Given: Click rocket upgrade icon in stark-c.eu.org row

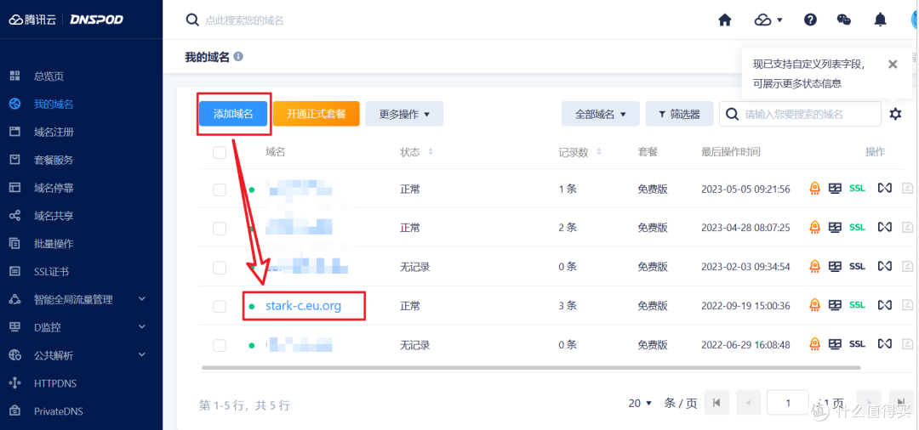Looking at the screenshot, I should tap(814, 305).
